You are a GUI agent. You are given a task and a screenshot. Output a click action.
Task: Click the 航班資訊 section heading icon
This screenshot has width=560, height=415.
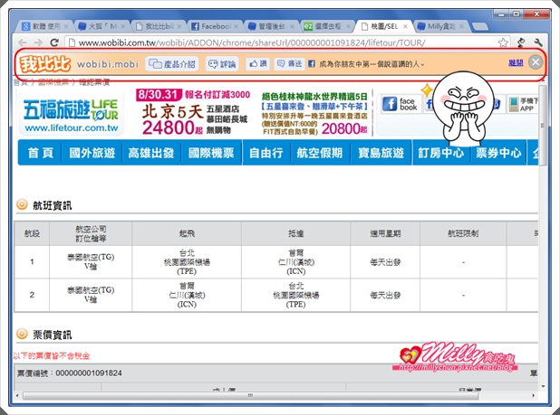[22, 204]
